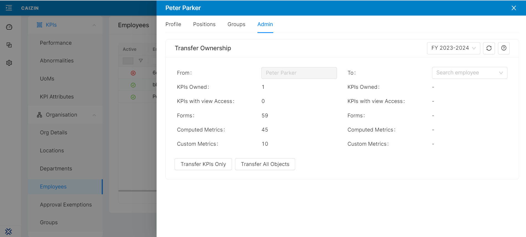
Task: Click the red inactive status icon
Action: click(x=133, y=73)
